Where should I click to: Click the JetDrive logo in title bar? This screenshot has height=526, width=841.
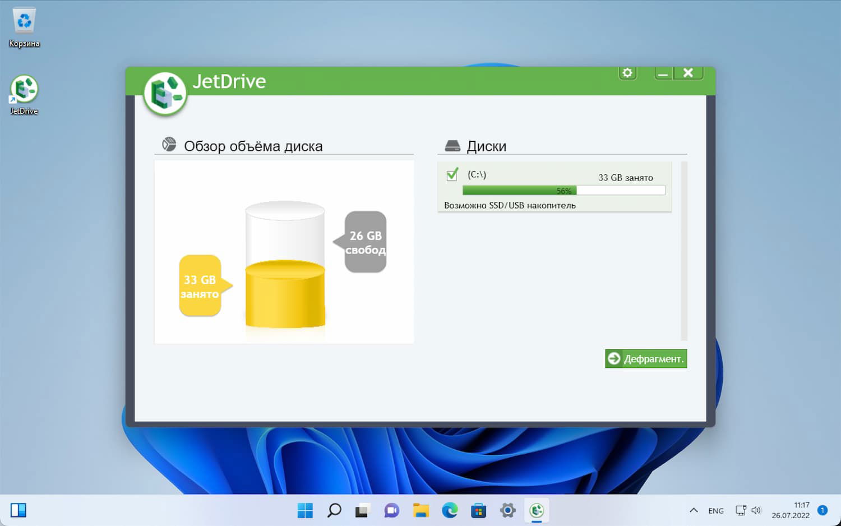pos(165,94)
